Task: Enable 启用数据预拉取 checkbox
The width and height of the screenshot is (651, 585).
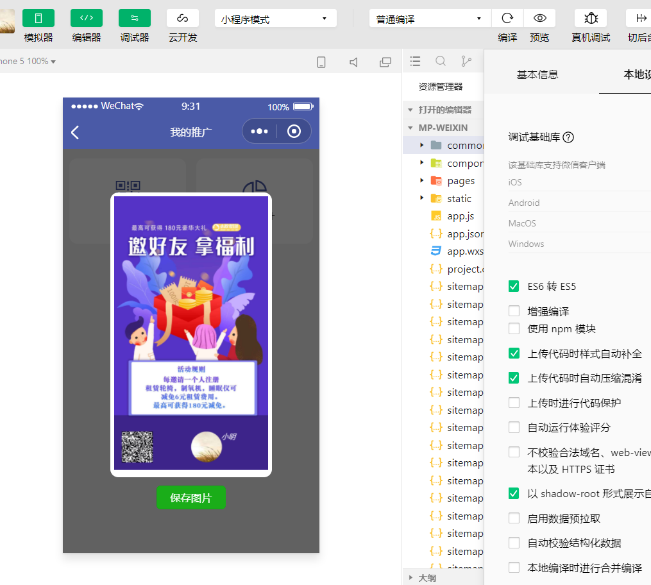Action: 514,518
